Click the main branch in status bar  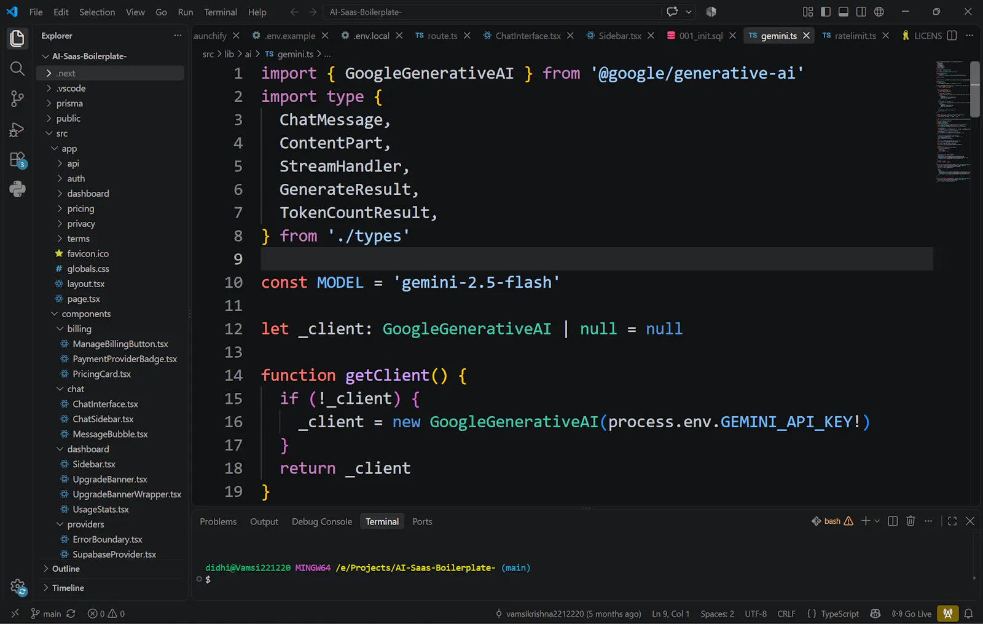(x=47, y=614)
